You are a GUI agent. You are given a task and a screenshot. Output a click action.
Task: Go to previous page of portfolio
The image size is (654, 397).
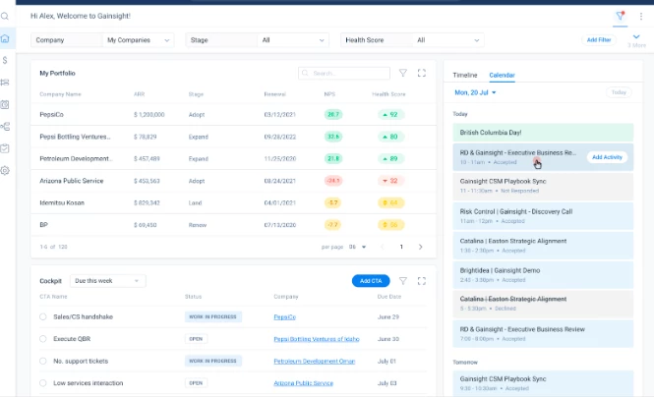point(382,247)
